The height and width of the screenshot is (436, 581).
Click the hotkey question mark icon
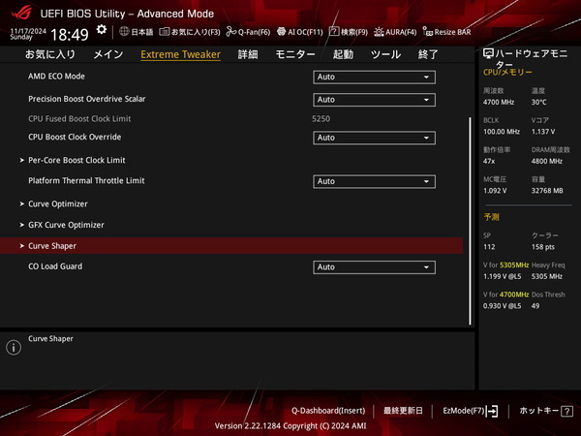point(566,411)
